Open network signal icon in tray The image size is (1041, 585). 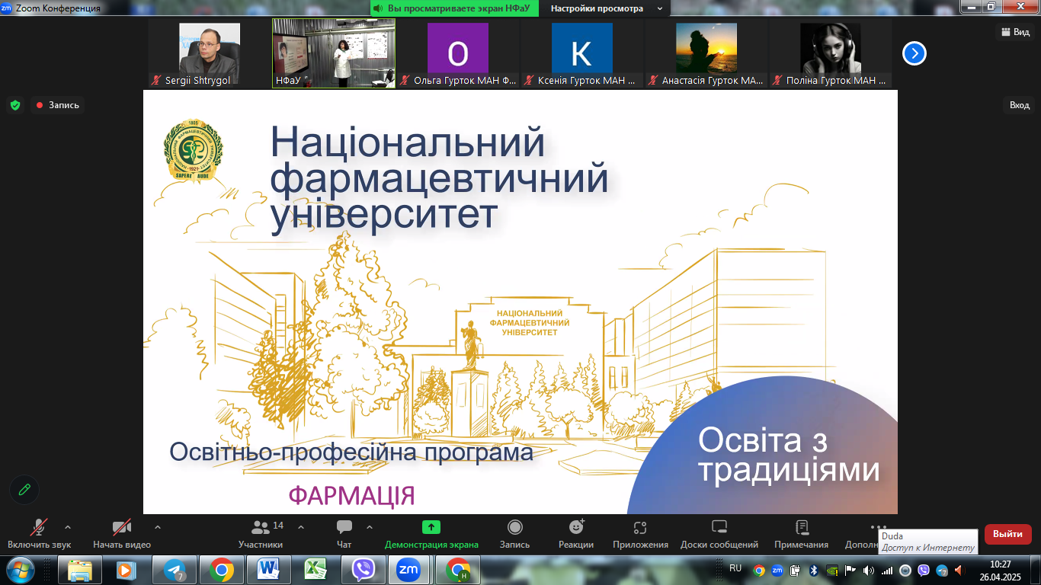(886, 571)
